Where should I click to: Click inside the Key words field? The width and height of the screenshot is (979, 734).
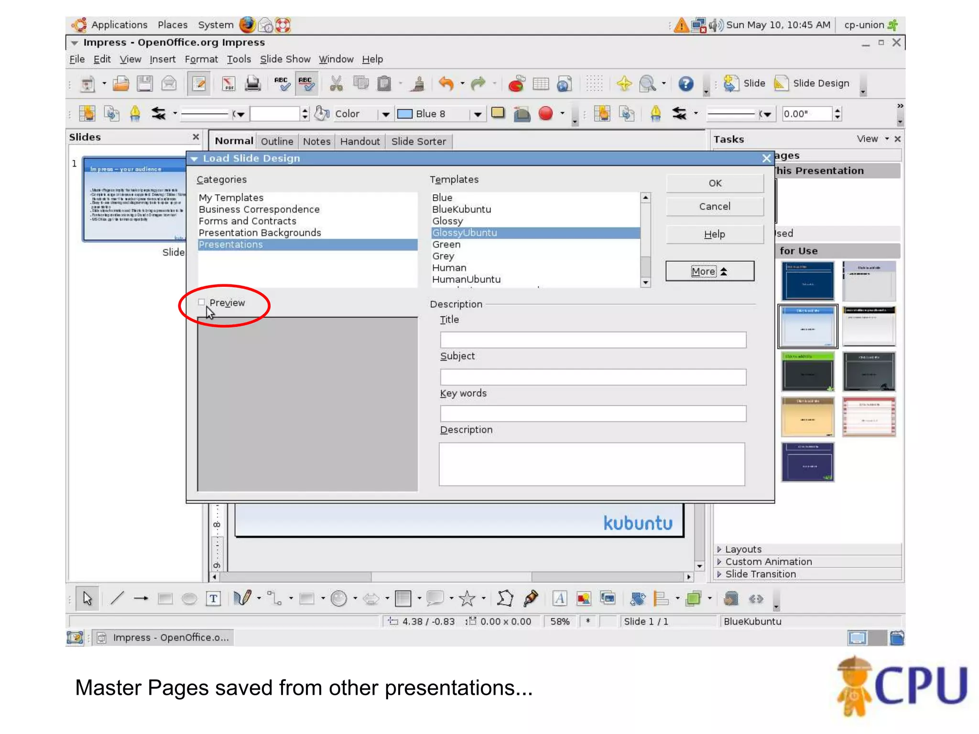click(x=593, y=413)
